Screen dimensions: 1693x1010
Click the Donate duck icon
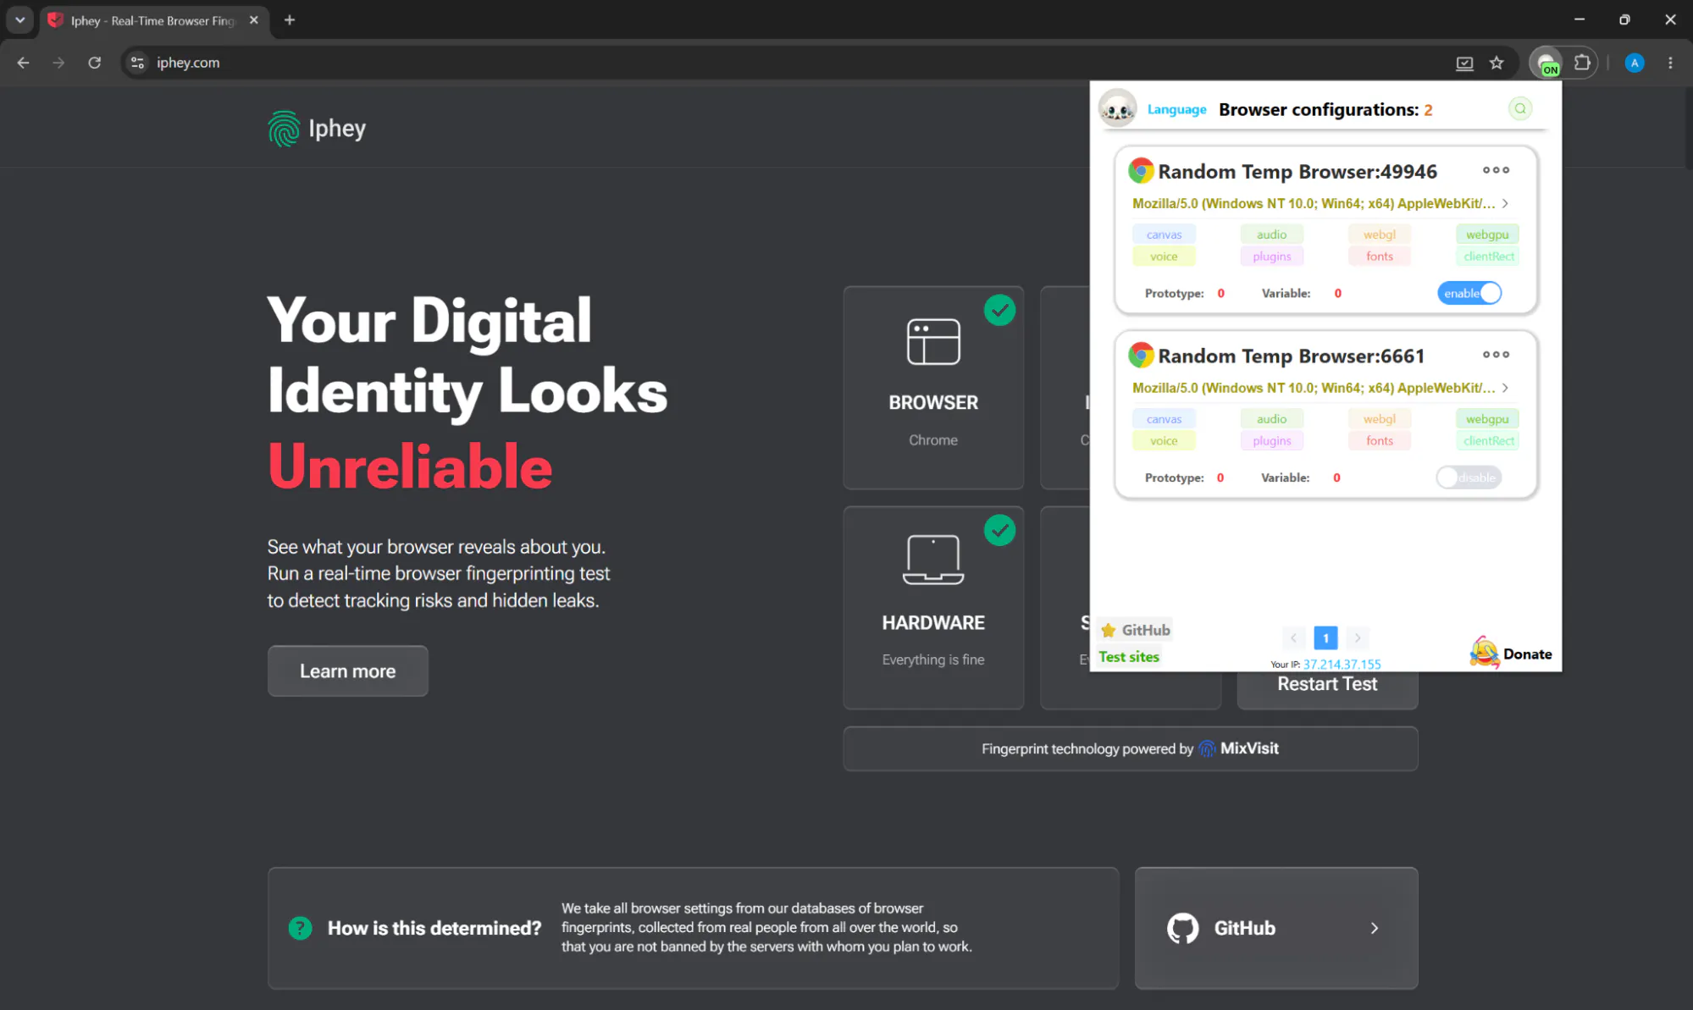(x=1484, y=653)
